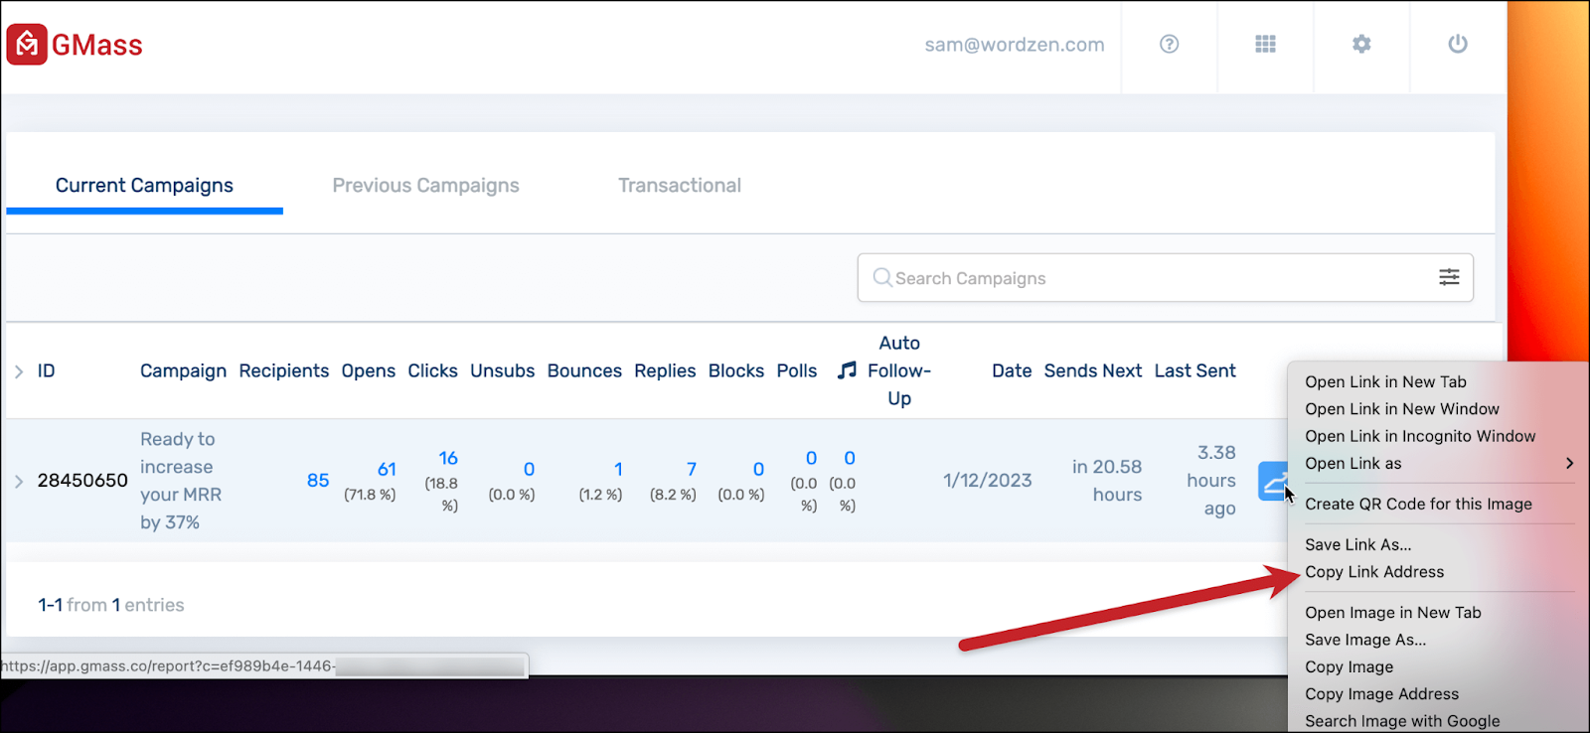1590x733 pixels.
Task: Sort by Opens column header
Action: (369, 370)
